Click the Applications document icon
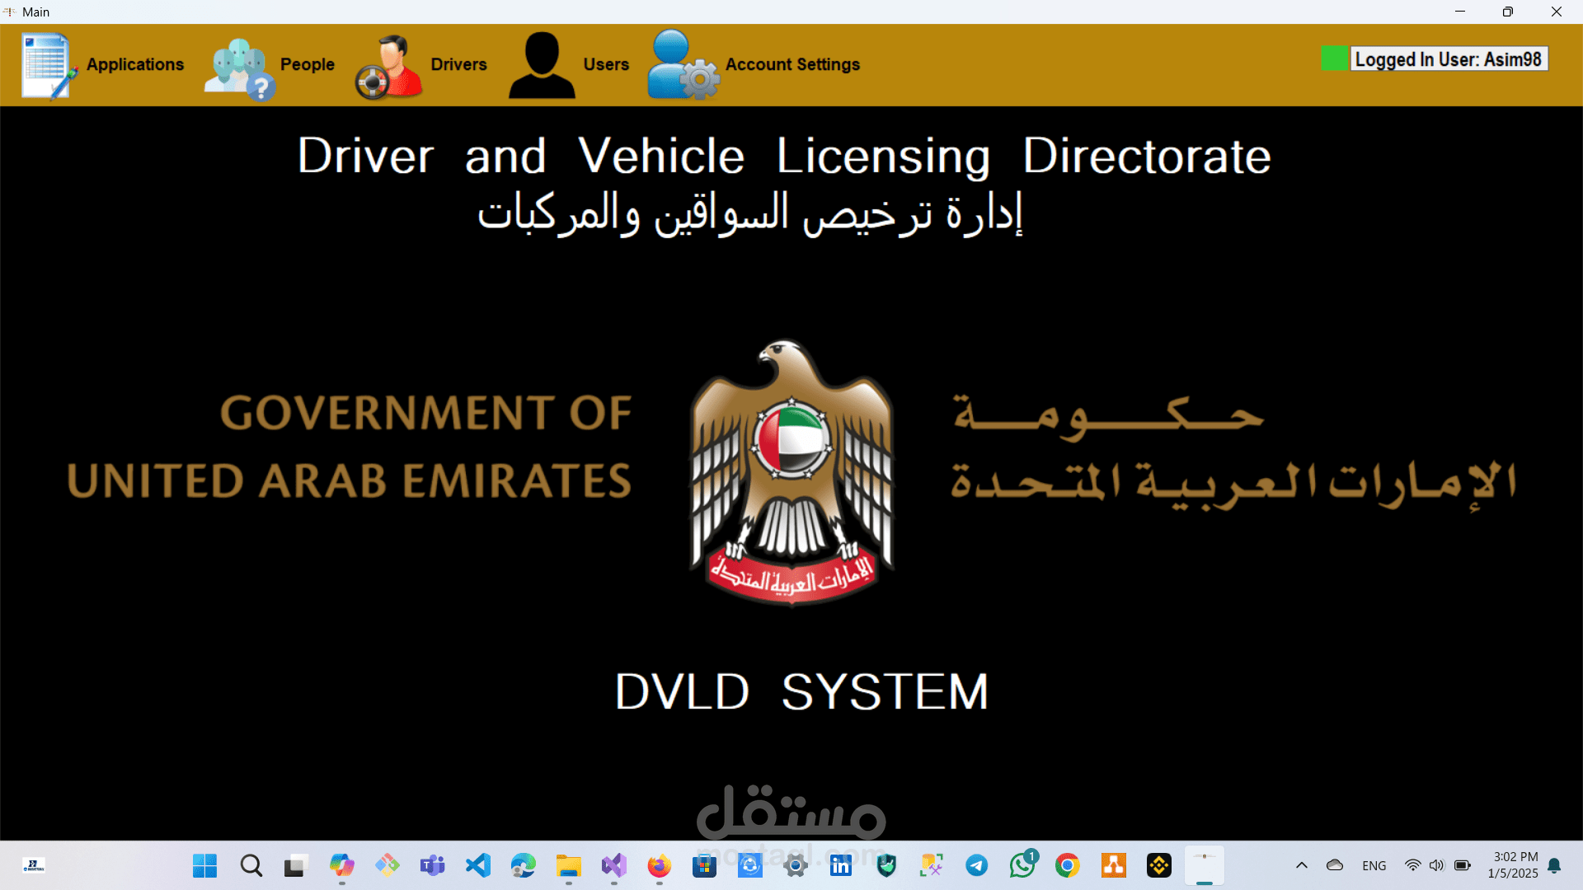Screen dimensions: 1583x890 (x=49, y=66)
